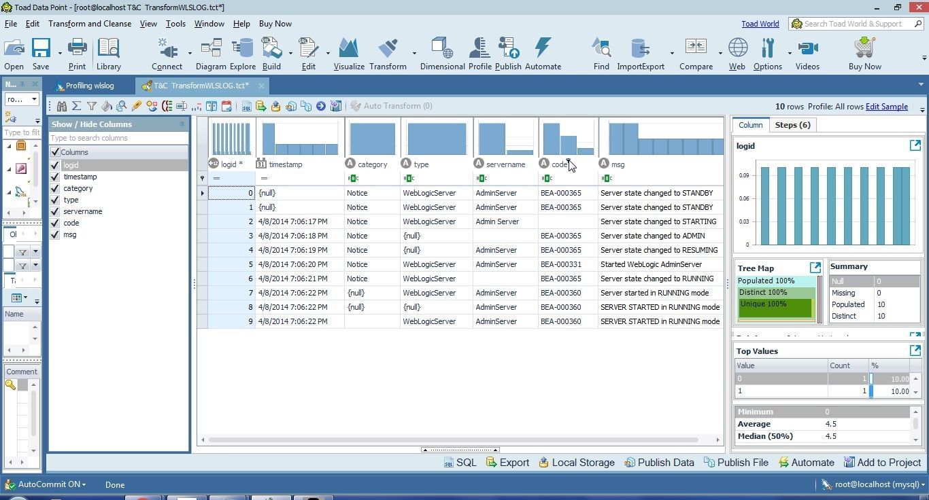
Task: Click the Search Toad World & Support field
Action: (x=856, y=24)
